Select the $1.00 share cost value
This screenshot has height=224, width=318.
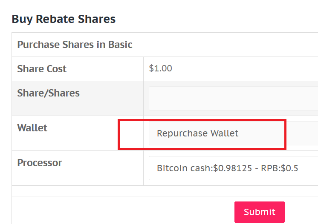tap(160, 68)
